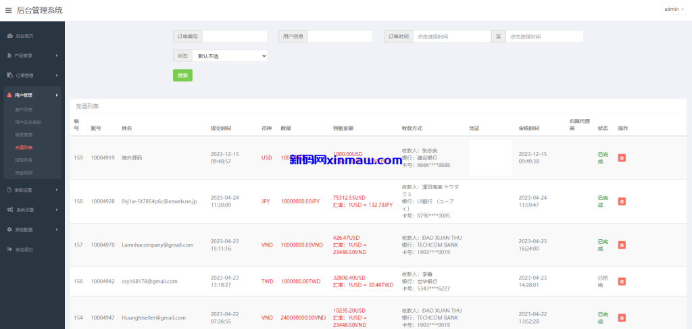Click the cog icon for 其他配置
692x329 pixels.
pos(9,230)
